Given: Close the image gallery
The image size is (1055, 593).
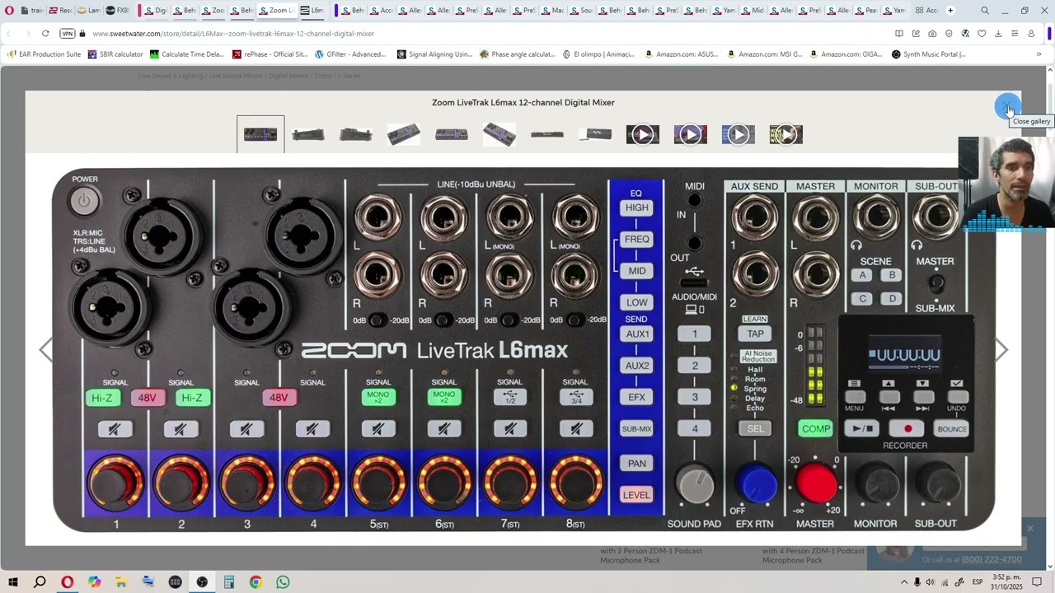Looking at the screenshot, I should [x=1006, y=106].
